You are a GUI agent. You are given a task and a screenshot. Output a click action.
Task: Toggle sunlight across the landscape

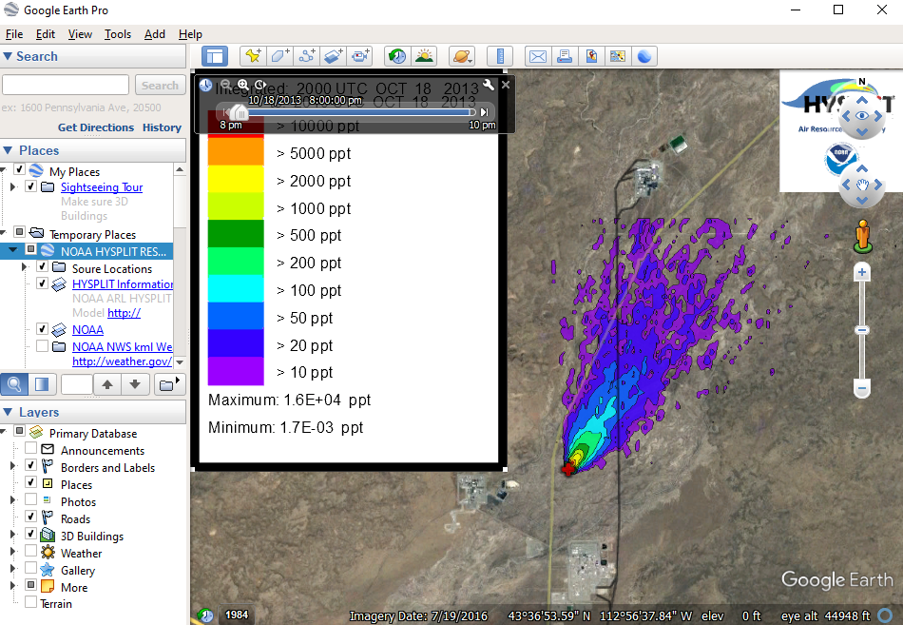(x=425, y=56)
